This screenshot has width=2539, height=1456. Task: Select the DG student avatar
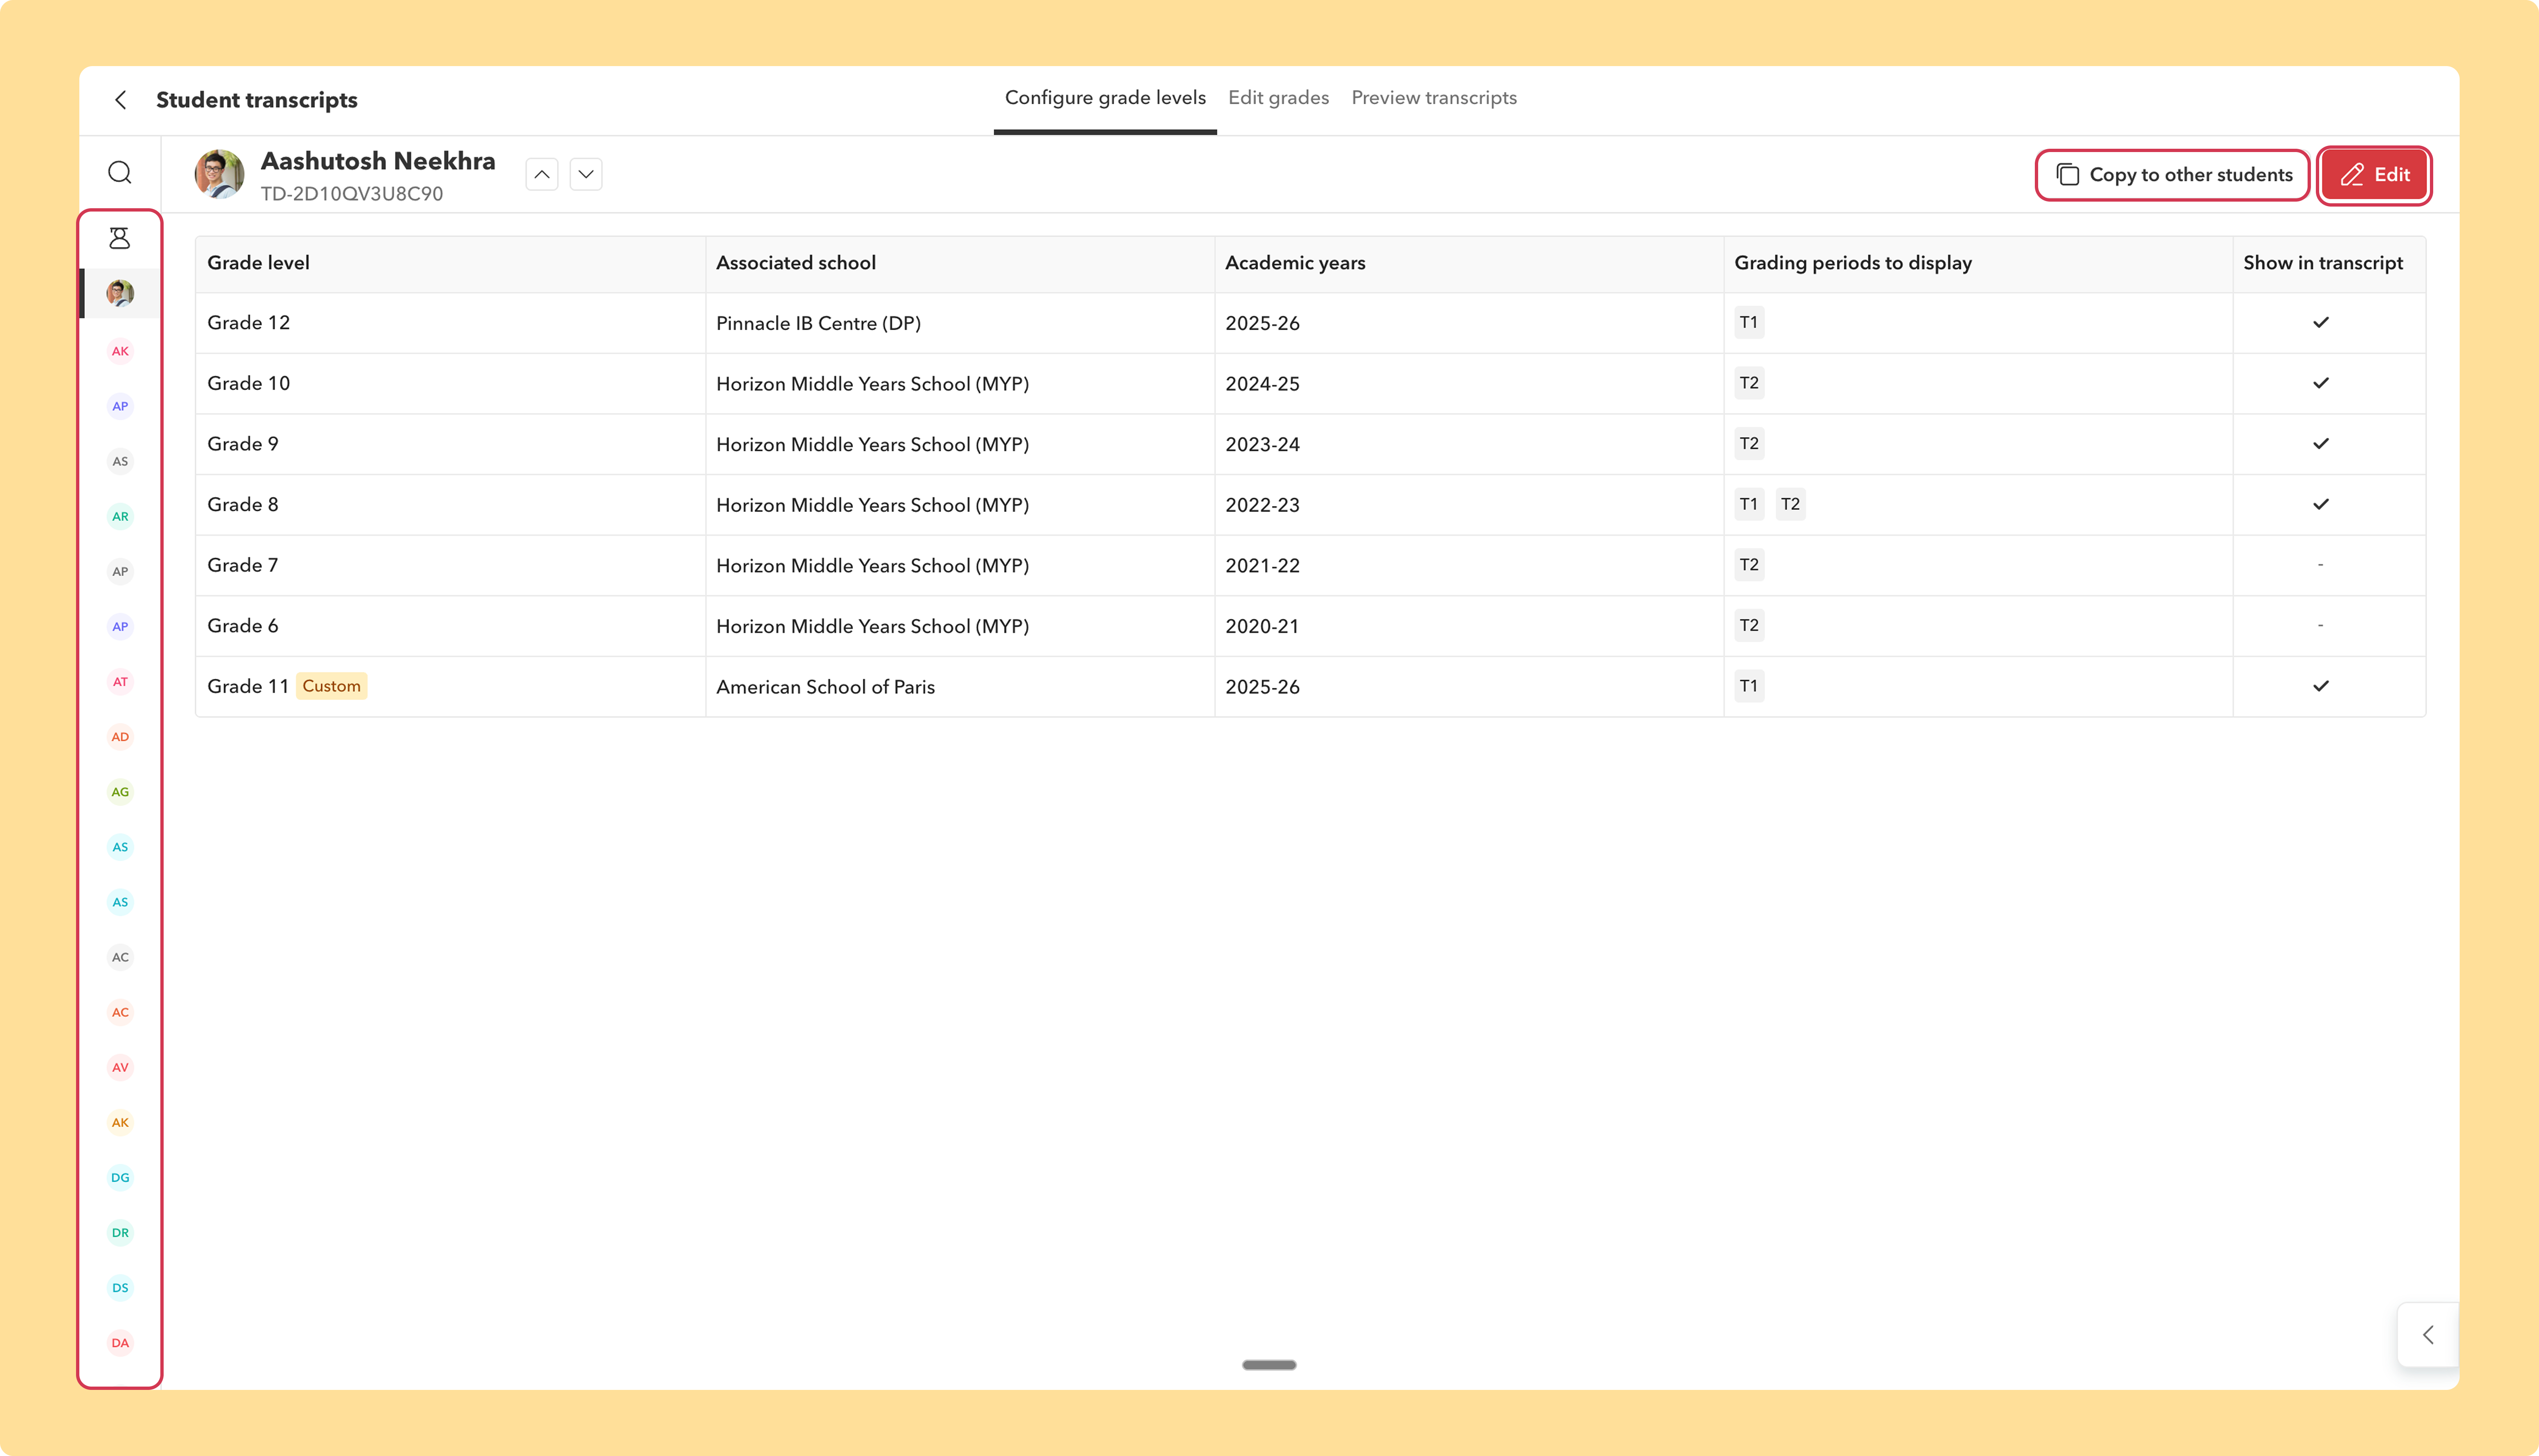(120, 1177)
